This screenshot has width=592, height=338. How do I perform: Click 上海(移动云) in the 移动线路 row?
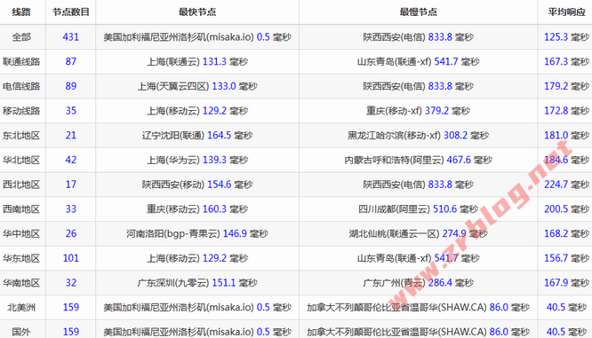pos(173,111)
